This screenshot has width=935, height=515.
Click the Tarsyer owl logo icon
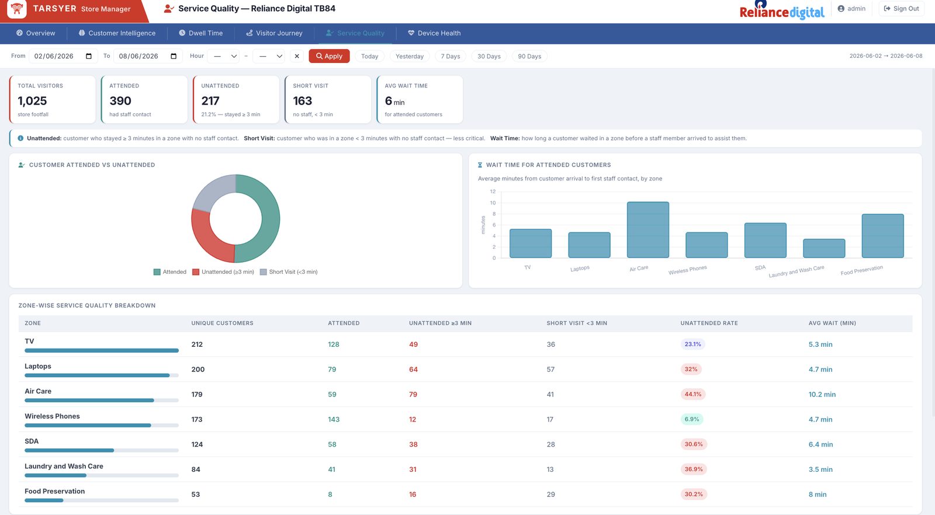(17, 9)
